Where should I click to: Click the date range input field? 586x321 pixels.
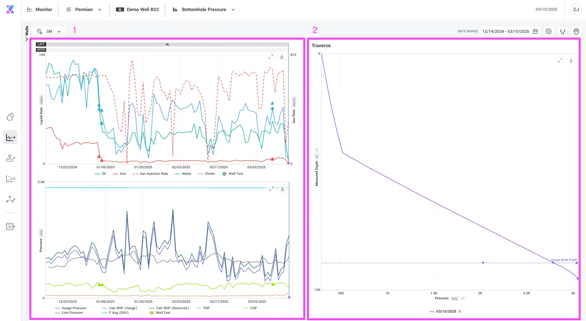tap(510, 31)
